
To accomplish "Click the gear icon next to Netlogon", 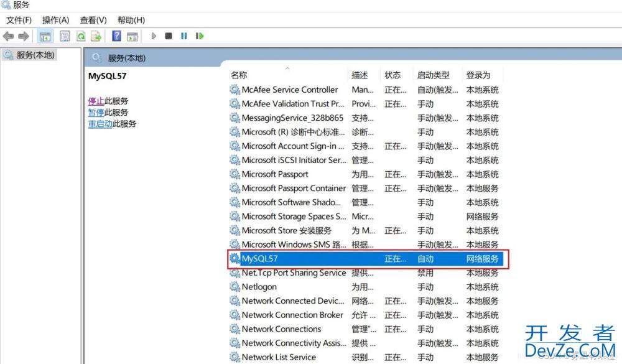I will [234, 287].
